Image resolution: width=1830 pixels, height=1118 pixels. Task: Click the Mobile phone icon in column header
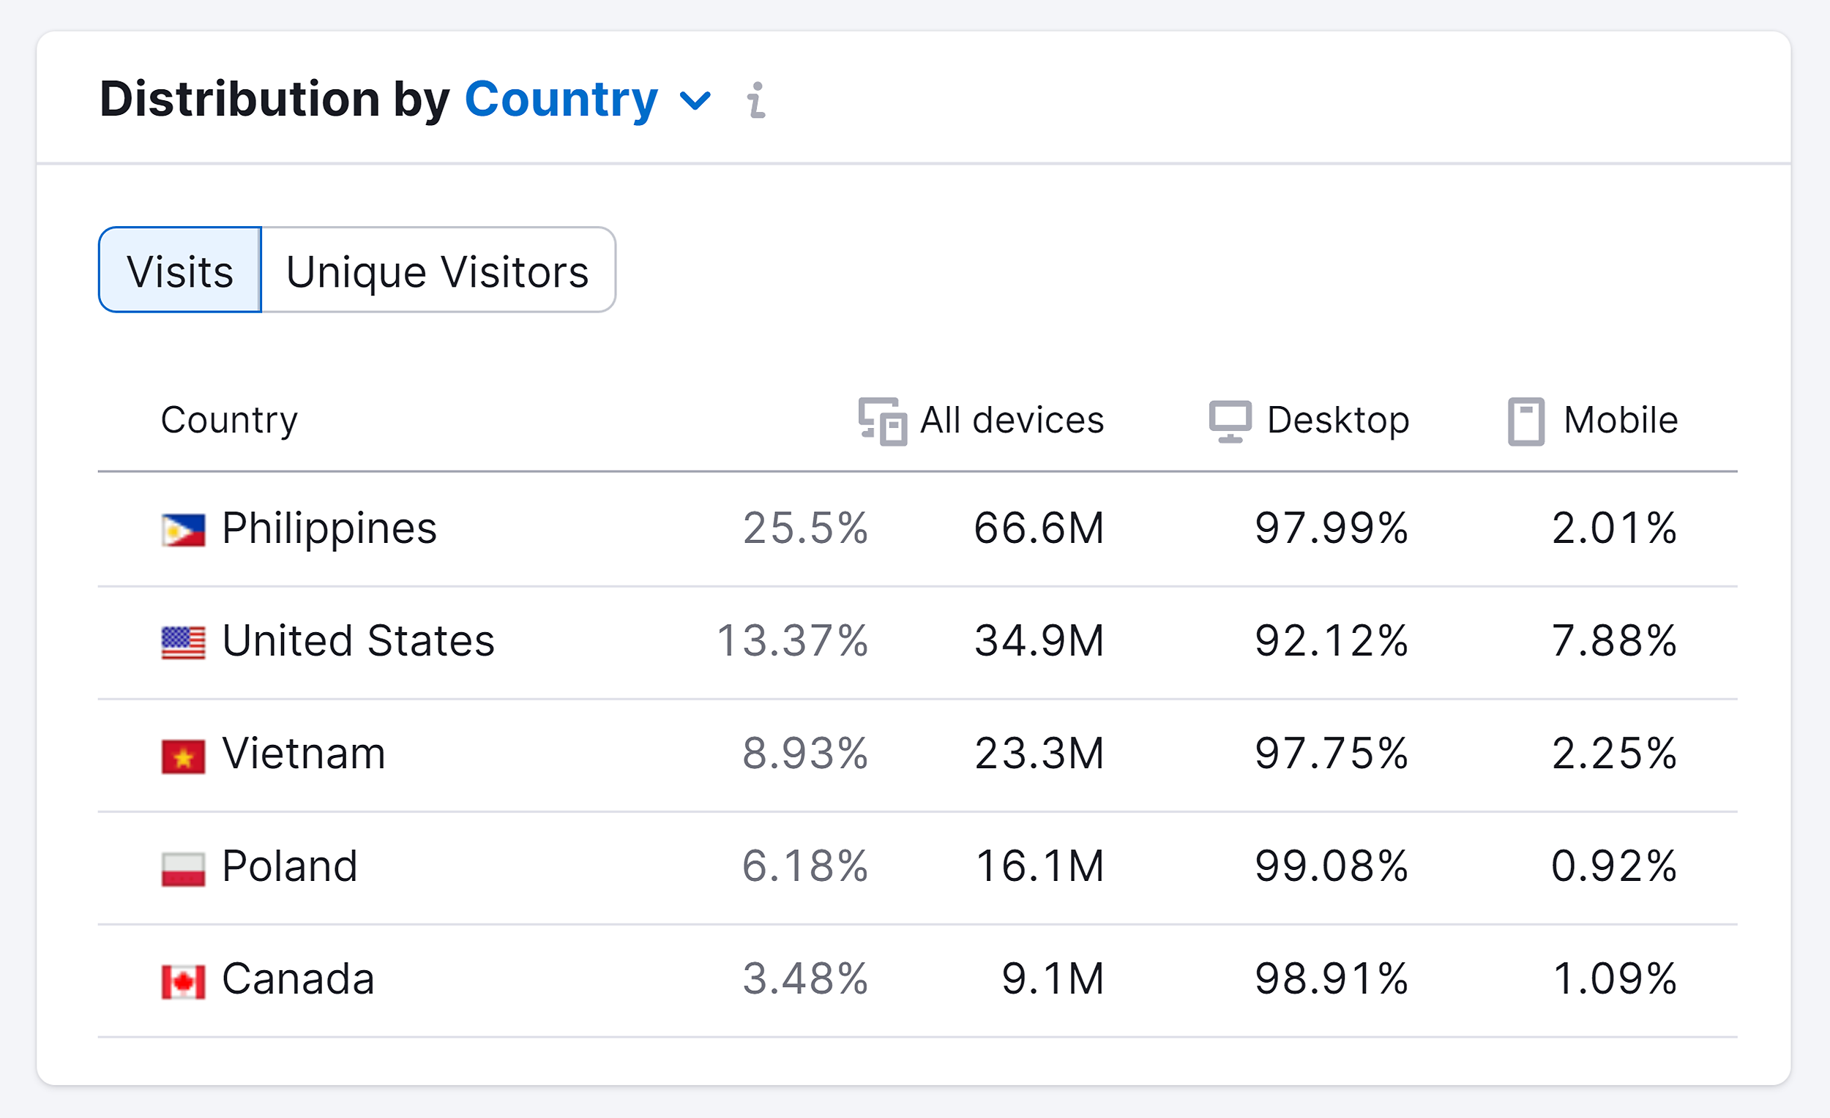pos(1525,421)
